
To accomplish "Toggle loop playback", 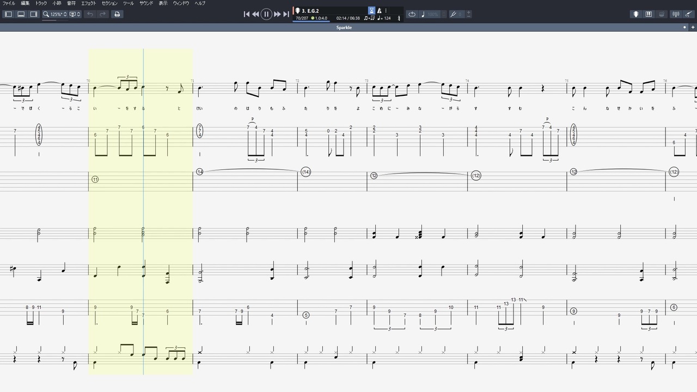I will pos(412,14).
